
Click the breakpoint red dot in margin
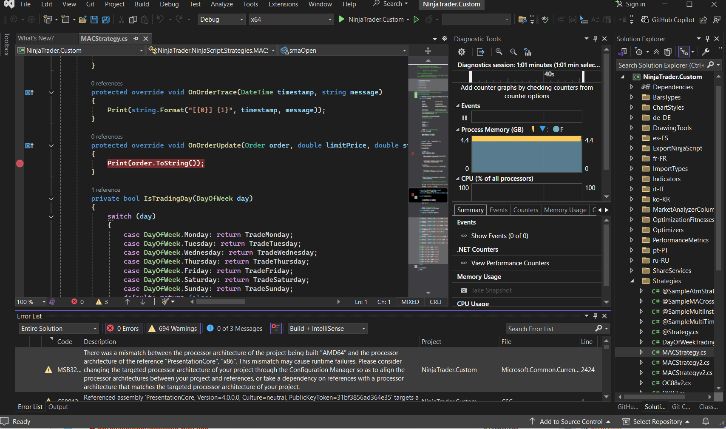click(x=20, y=163)
